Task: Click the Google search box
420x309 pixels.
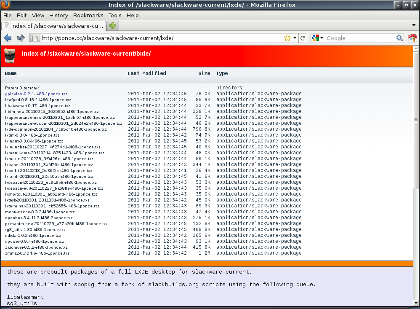Action: click(360, 38)
